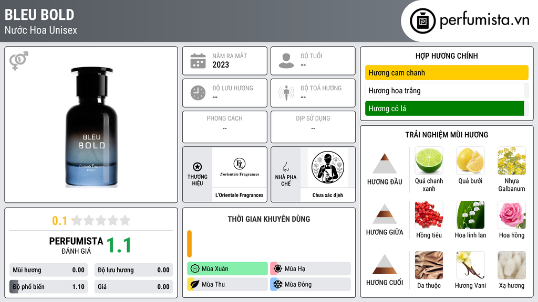Select the Mùa Đông season tag
This screenshot has height=302, width=538.
click(311, 284)
